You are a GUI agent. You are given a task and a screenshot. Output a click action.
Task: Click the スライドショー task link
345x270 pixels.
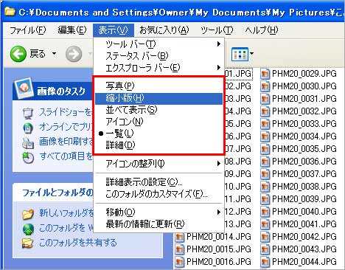pos(66,113)
